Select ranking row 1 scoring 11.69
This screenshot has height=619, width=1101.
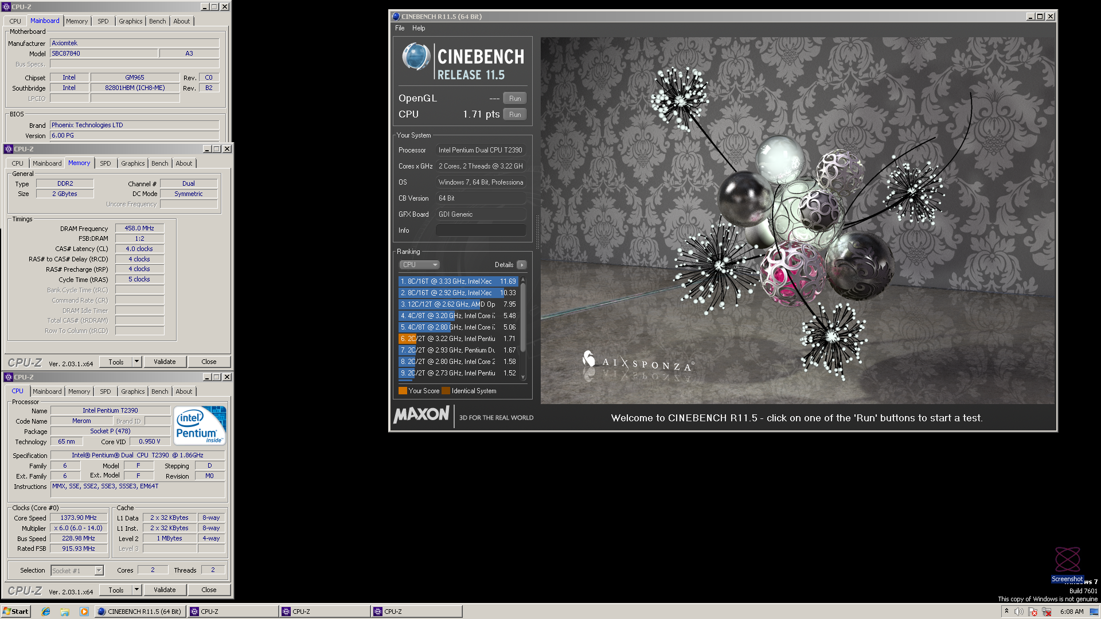(458, 281)
